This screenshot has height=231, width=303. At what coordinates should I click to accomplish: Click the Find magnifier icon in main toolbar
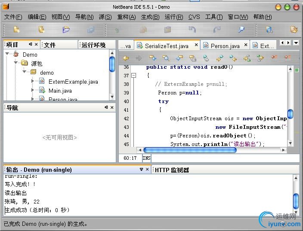tap(241, 30)
